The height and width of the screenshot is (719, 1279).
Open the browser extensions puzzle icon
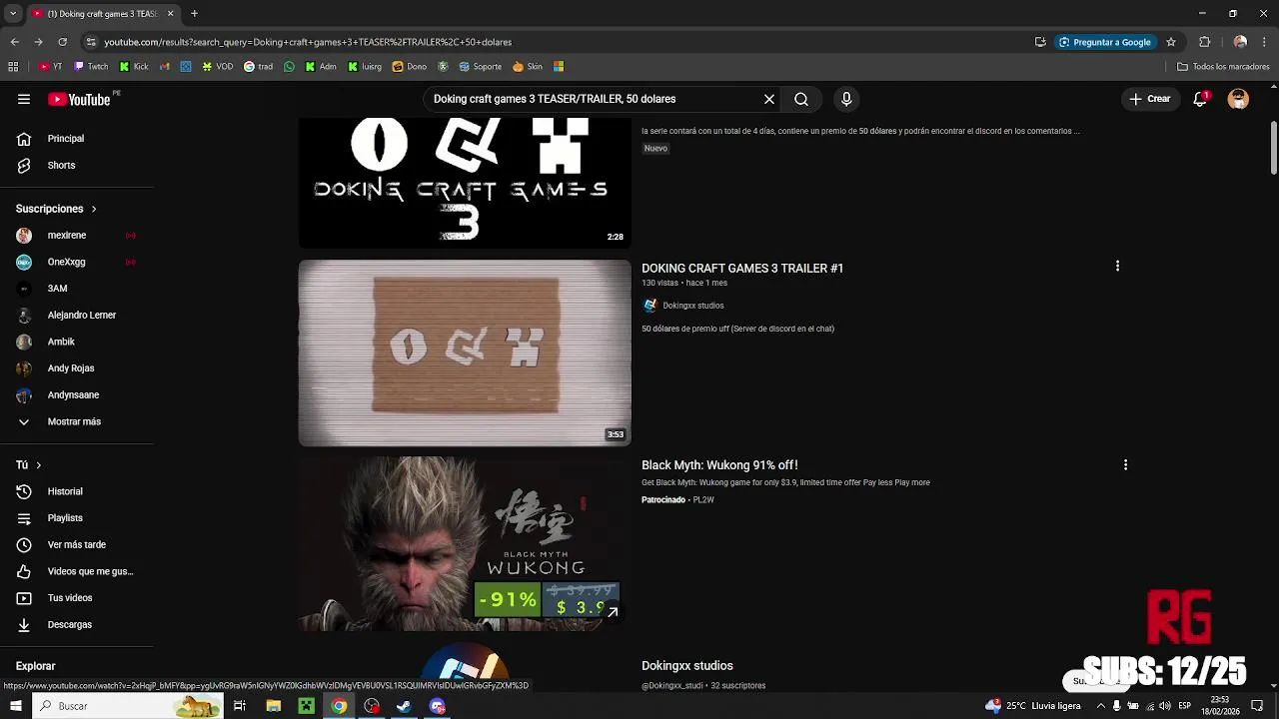(1204, 42)
